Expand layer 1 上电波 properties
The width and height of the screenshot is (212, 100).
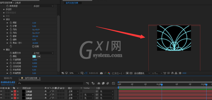[12, 91]
